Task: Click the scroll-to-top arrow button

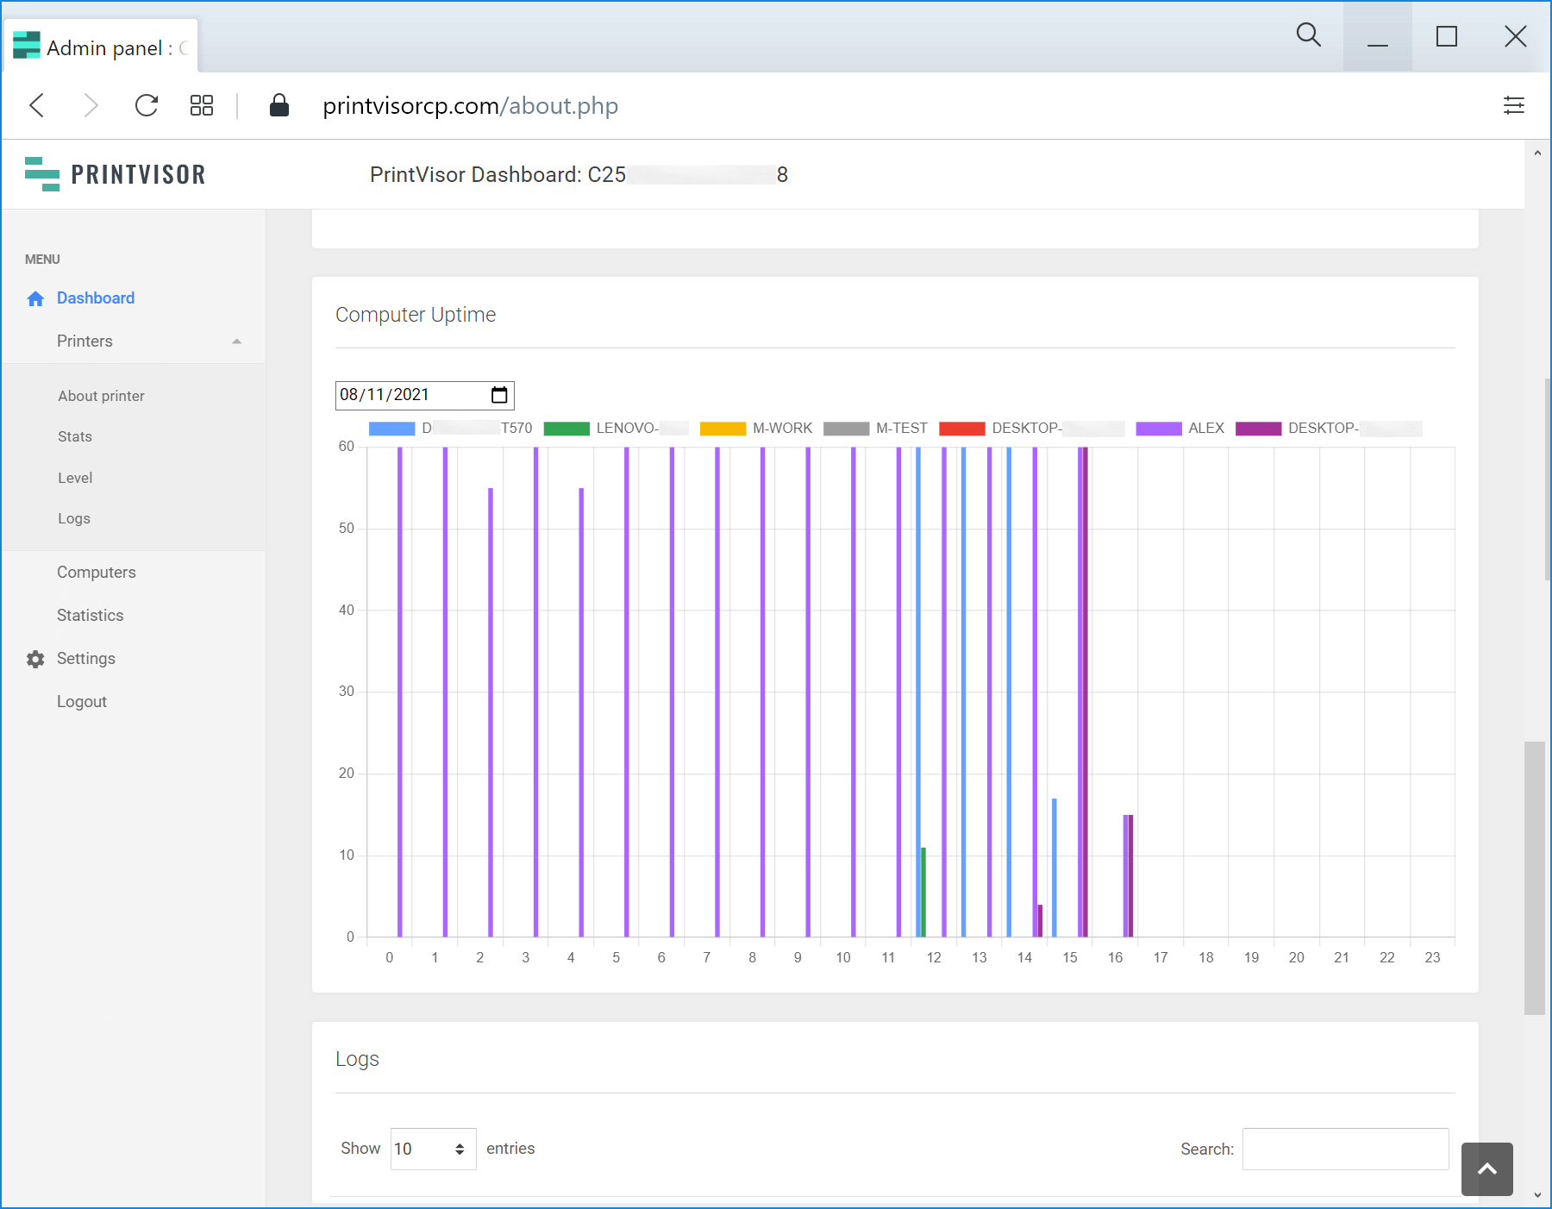Action: pos(1486,1168)
